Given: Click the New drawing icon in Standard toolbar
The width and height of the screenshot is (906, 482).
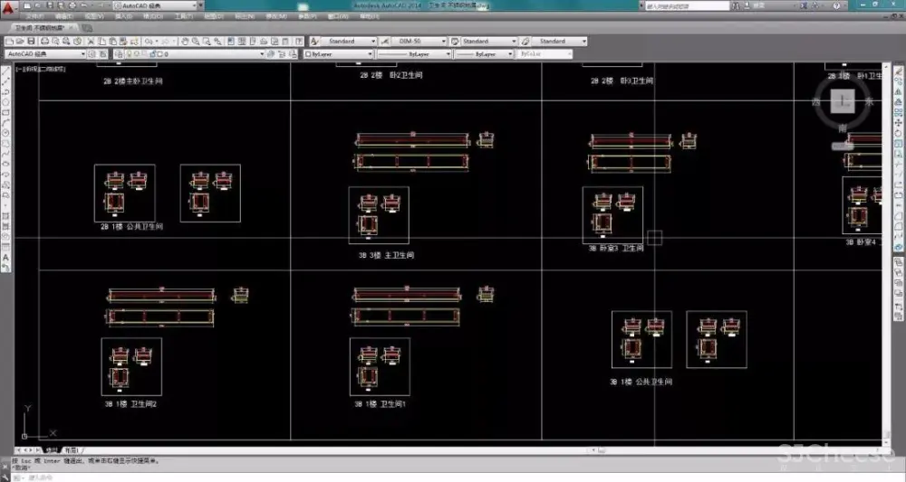Looking at the screenshot, I should (9, 42).
